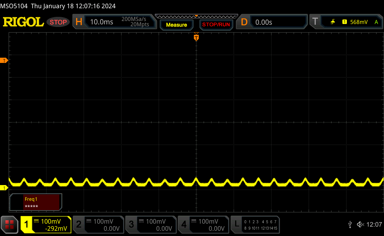The width and height of the screenshot is (384, 236).
Task: Open the main function menu grid icon
Action: point(9,224)
